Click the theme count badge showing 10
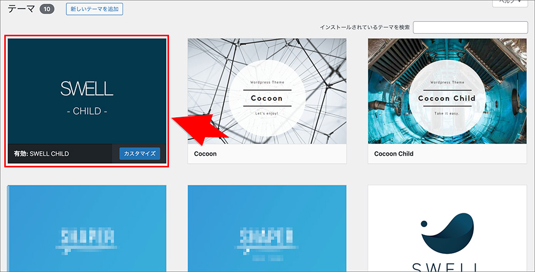 (47, 9)
